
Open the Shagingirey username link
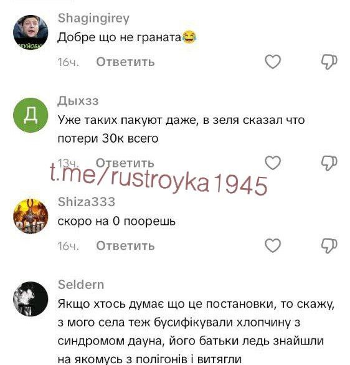[93, 18]
